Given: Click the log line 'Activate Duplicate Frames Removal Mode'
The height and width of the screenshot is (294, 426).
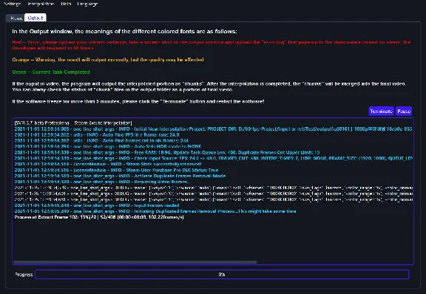Looking at the screenshot, I should coord(120,176).
